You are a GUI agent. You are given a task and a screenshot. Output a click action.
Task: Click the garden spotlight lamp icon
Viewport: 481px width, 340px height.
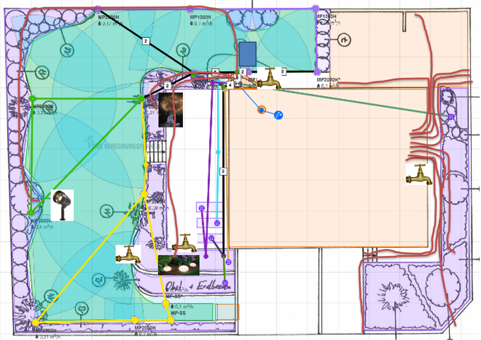[62, 205]
